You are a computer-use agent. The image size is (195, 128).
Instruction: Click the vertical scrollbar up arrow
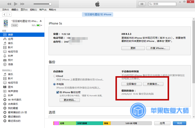pos(194,19)
